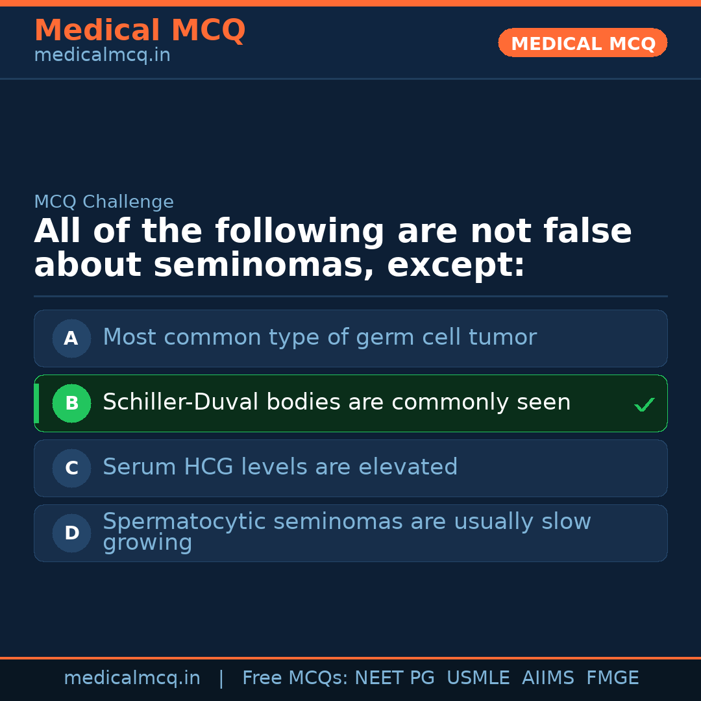The image size is (701, 701).
Task: Click the 'Free MCQs:' footer text
Action: (x=295, y=678)
